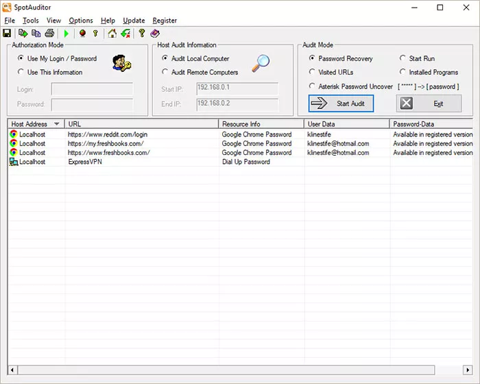Open the Update menu

click(134, 21)
